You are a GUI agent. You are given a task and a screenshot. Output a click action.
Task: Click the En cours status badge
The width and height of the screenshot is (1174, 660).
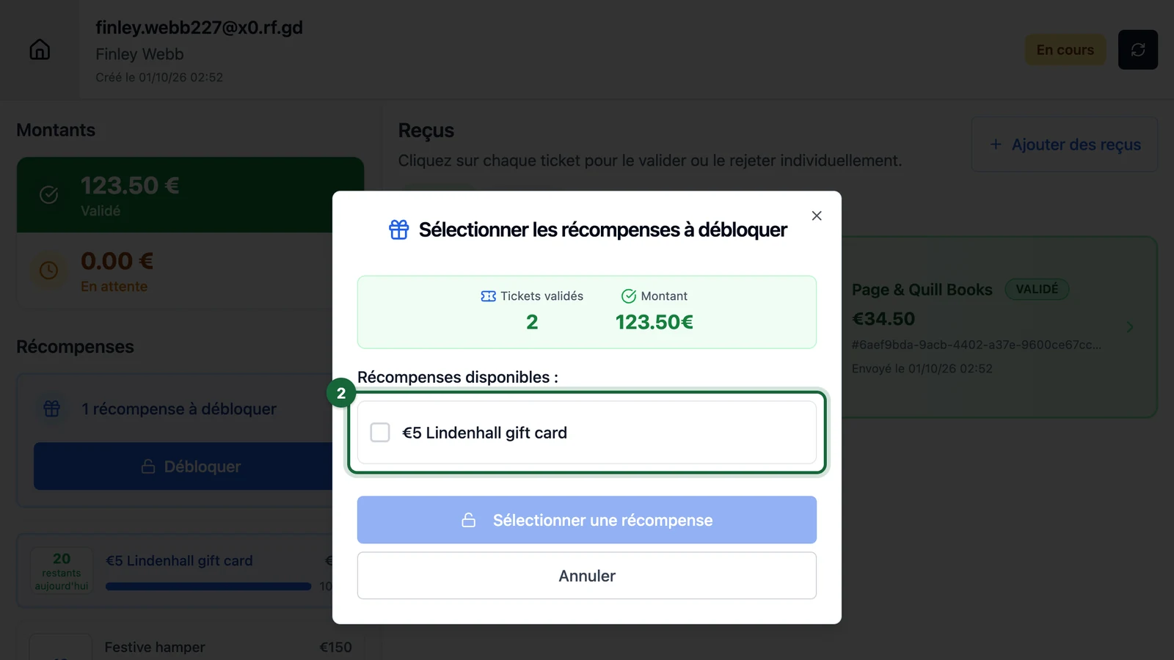1065,50
